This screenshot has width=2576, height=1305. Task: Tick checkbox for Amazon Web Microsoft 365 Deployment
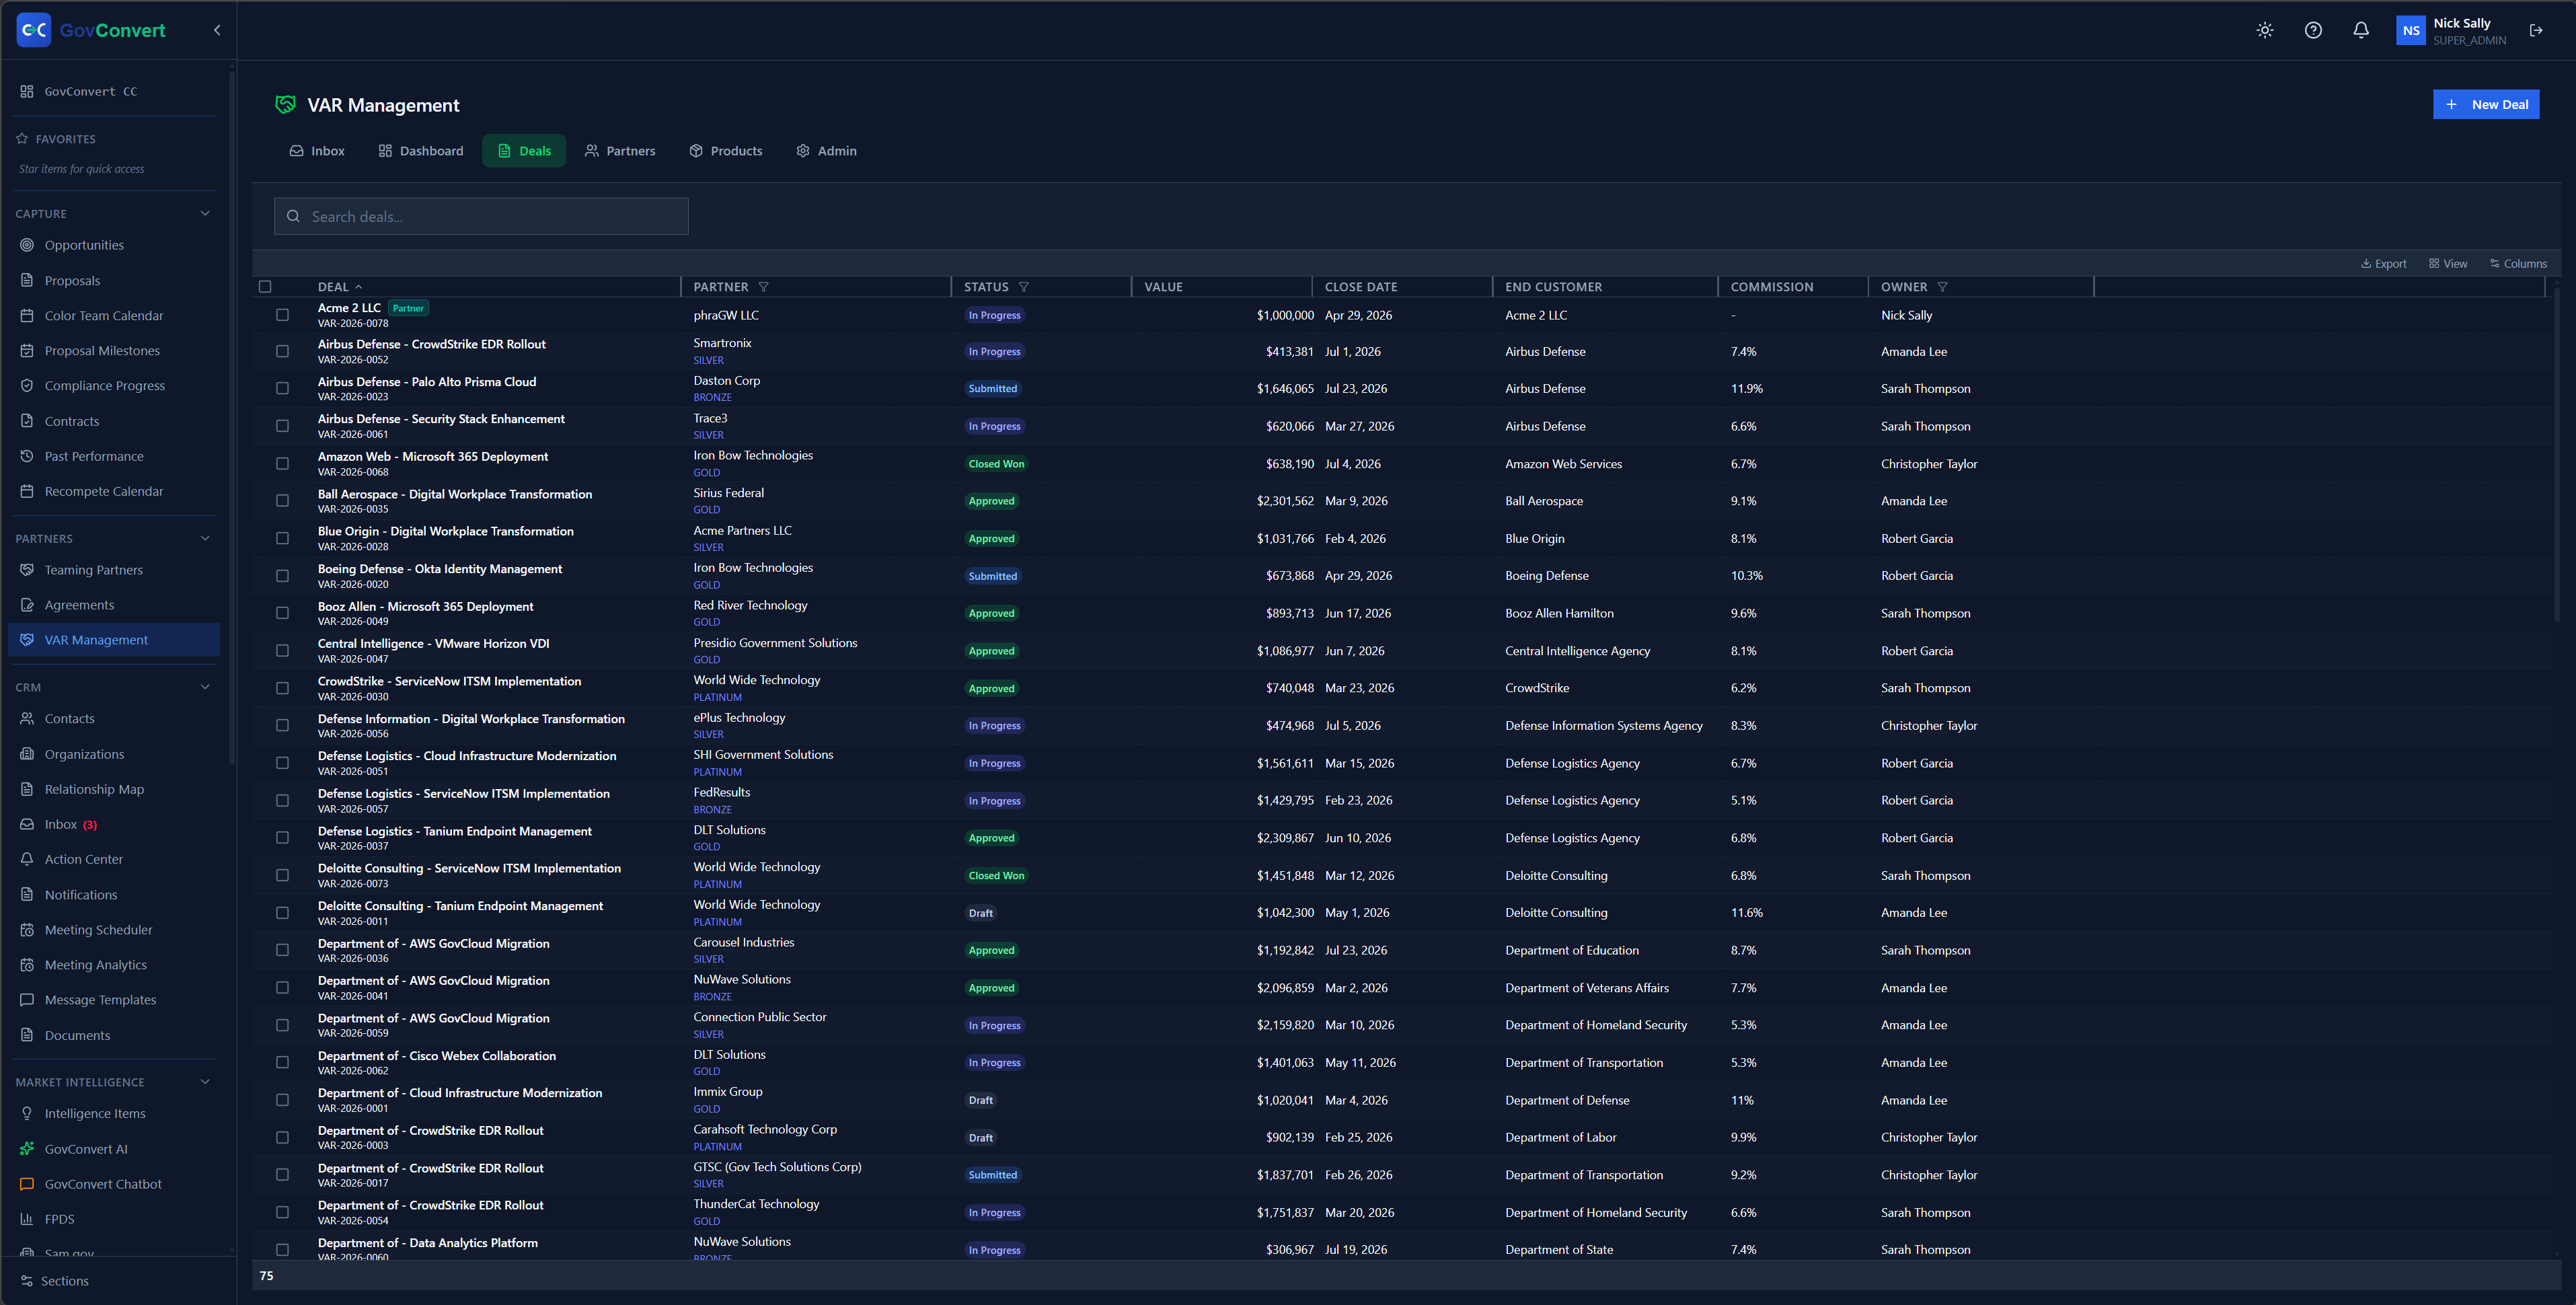pos(282,464)
